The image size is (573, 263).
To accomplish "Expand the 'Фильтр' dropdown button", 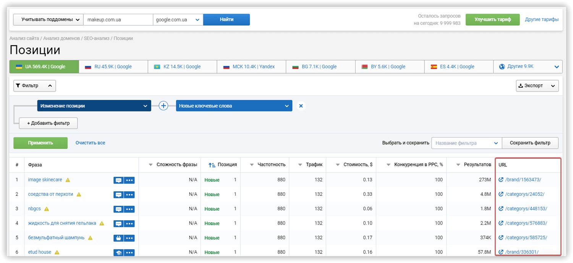I will [x=35, y=86].
